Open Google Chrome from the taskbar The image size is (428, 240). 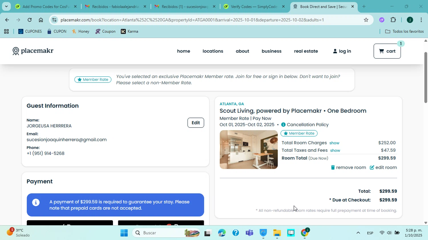pos(305,233)
